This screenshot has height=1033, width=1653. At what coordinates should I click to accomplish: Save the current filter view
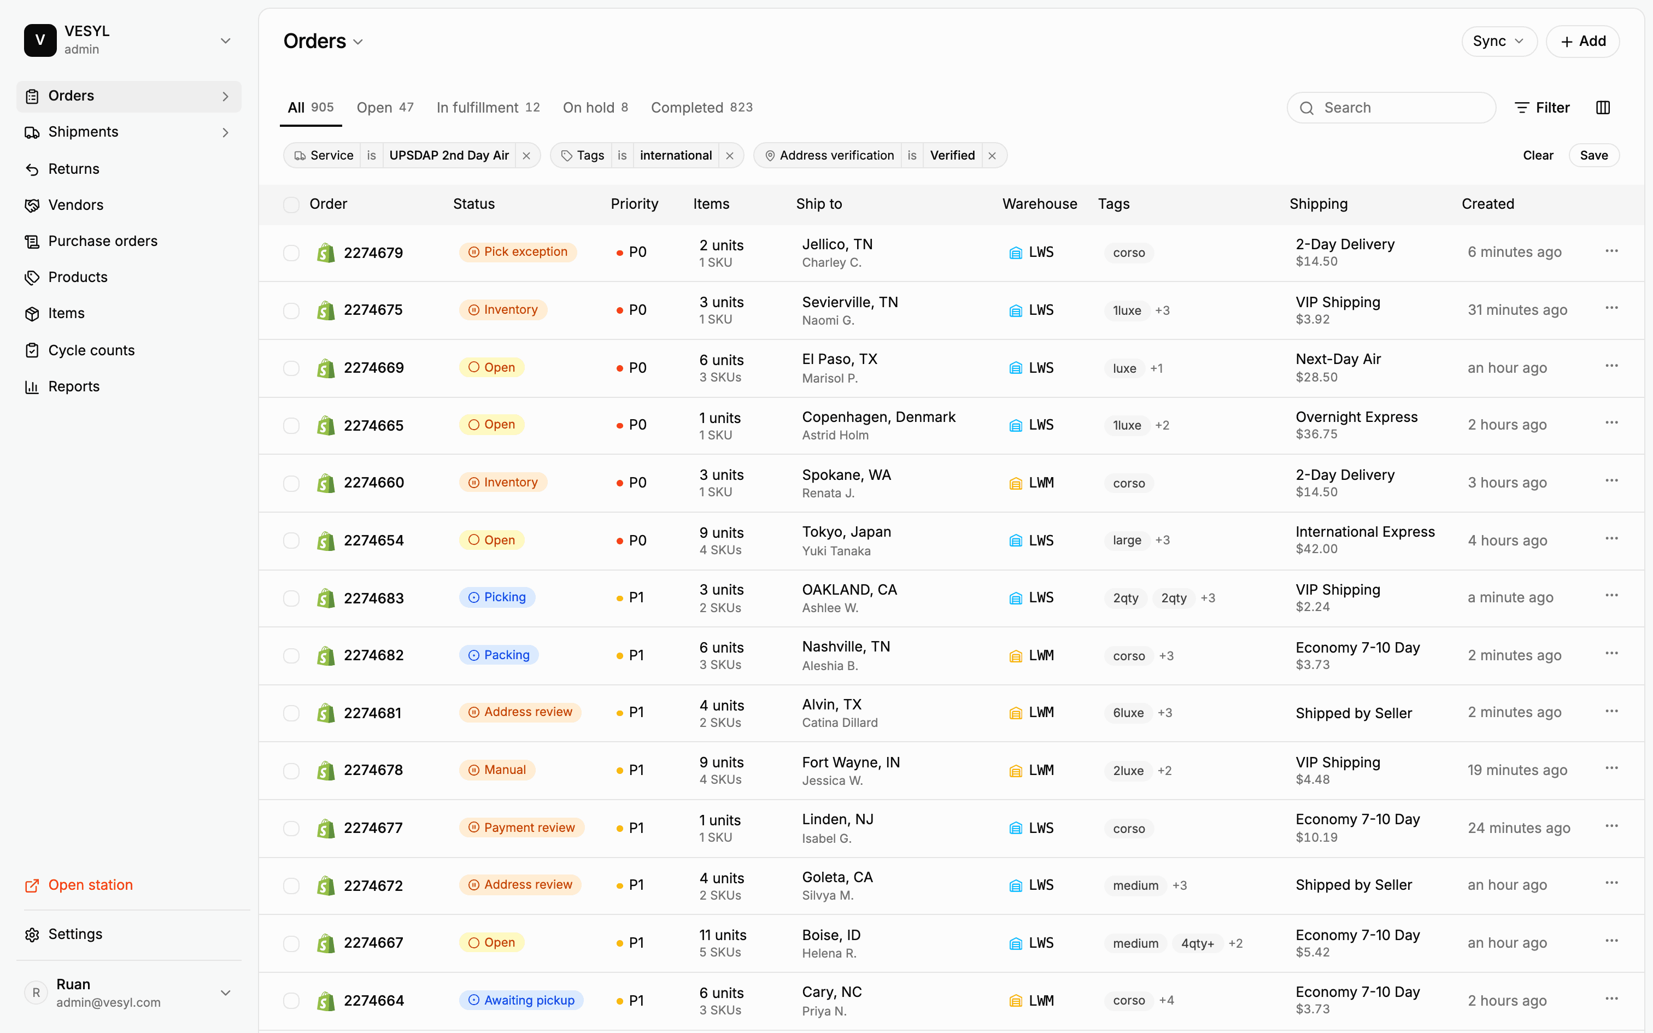pos(1593,156)
